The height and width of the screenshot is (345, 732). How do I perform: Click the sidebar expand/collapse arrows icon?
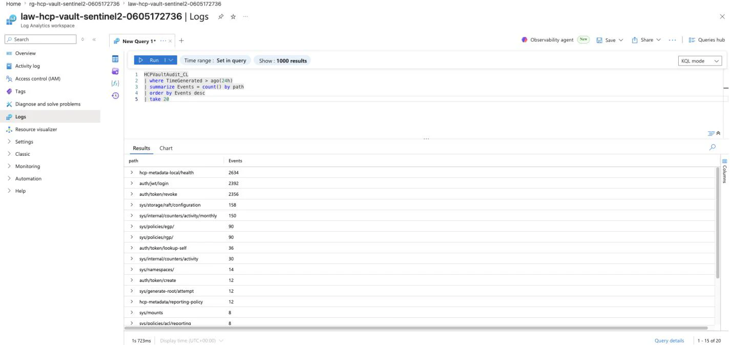pos(83,39)
